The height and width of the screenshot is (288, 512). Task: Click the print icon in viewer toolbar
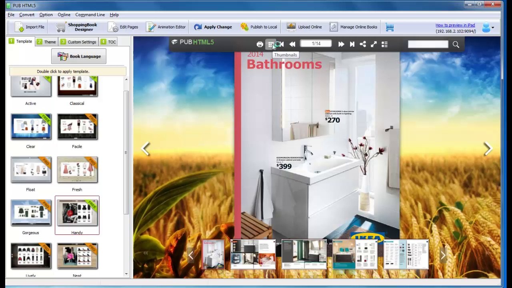[x=260, y=44]
